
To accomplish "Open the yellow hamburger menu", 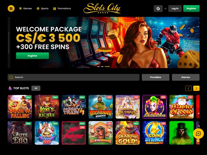I will [x=11, y=8].
